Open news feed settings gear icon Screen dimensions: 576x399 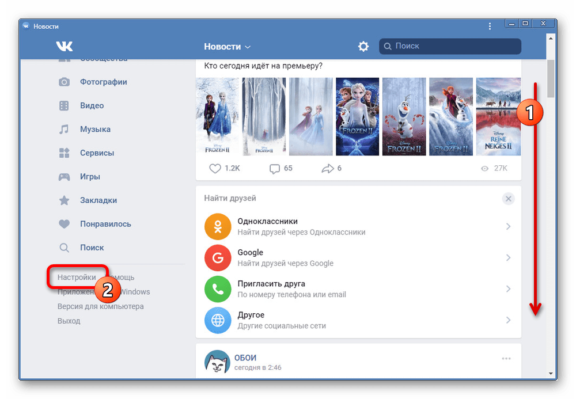(x=363, y=46)
